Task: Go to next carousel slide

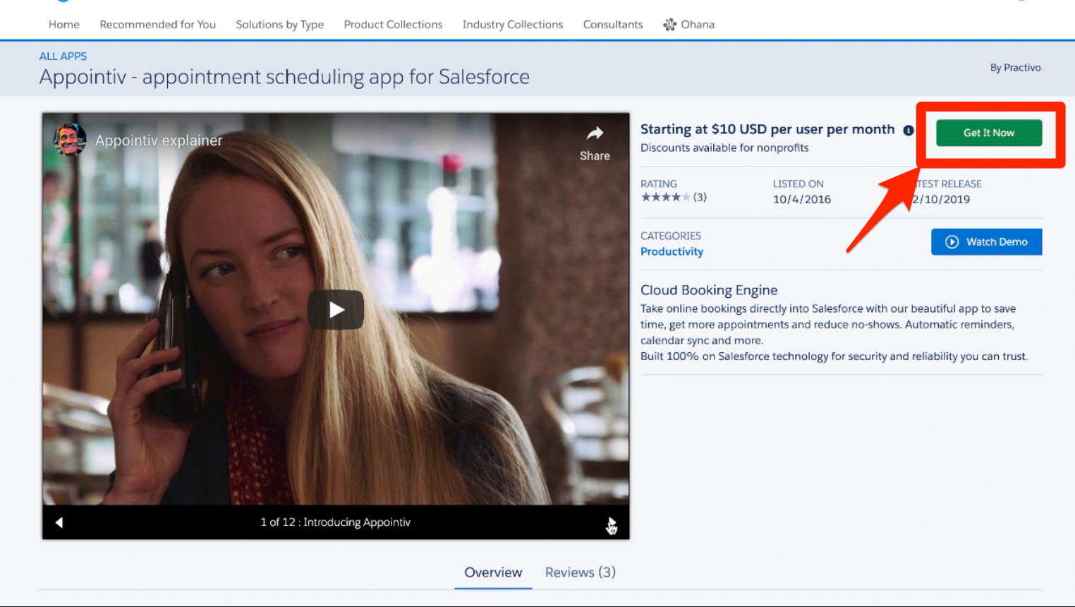Action: [x=611, y=523]
